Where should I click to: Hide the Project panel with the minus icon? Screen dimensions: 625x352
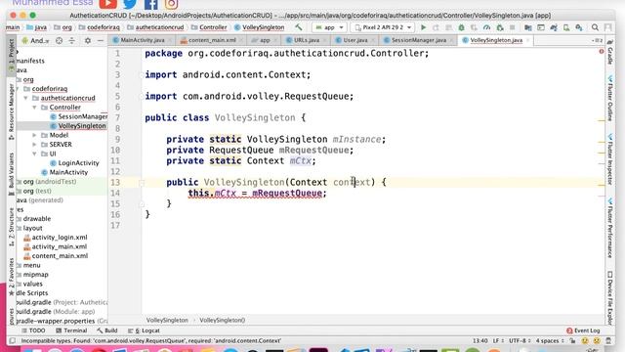(x=101, y=40)
